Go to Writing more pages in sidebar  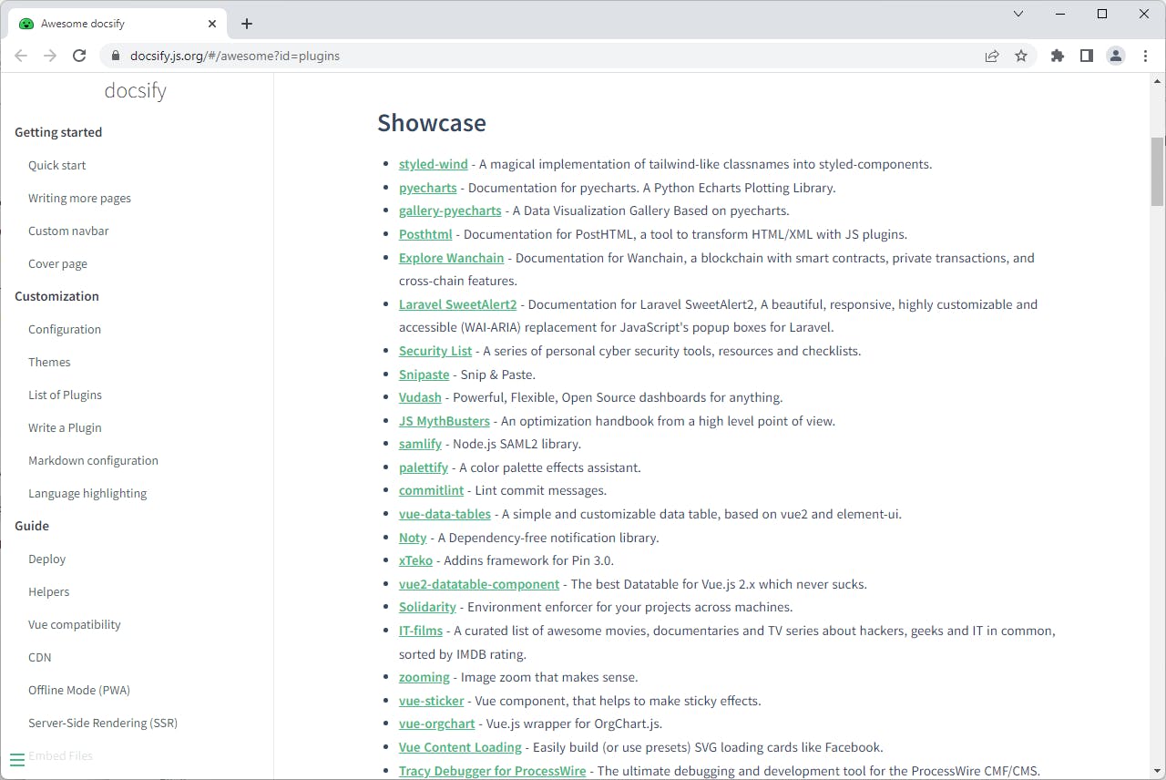point(79,198)
